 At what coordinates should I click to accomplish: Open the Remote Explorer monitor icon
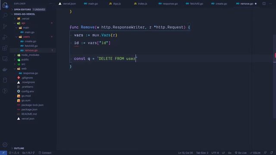pyautogui.click(x=5, y=59)
